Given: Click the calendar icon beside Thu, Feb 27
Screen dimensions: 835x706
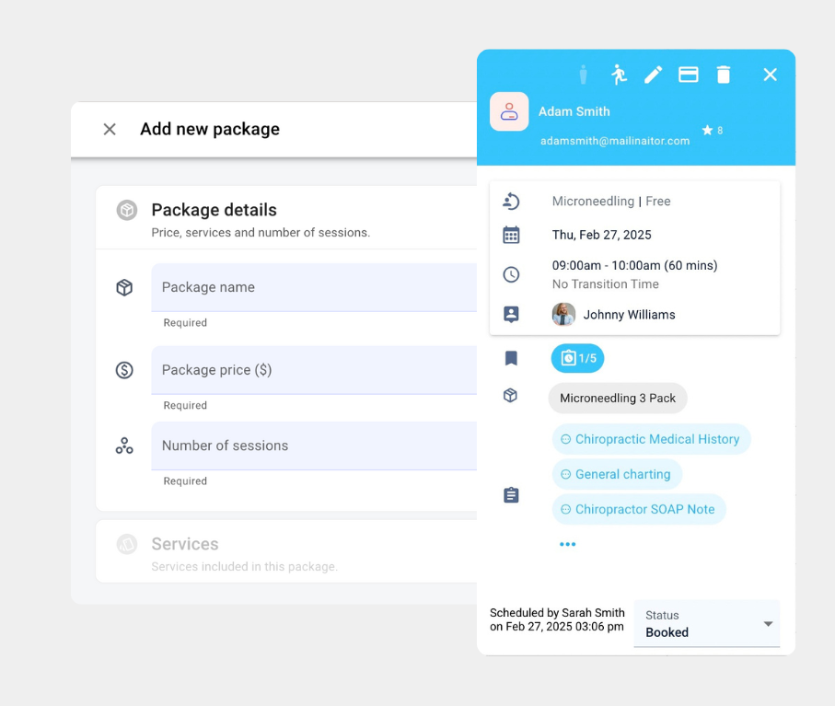Looking at the screenshot, I should 512,235.
